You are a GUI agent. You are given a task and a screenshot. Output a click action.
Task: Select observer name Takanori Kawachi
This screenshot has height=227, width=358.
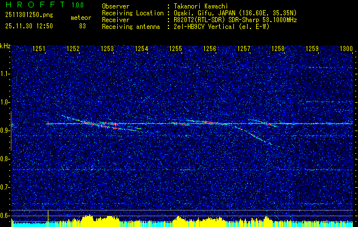(x=201, y=6)
